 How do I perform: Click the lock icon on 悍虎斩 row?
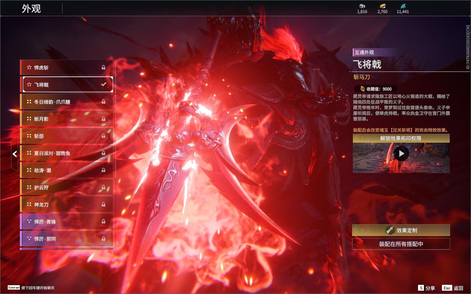[x=103, y=68]
